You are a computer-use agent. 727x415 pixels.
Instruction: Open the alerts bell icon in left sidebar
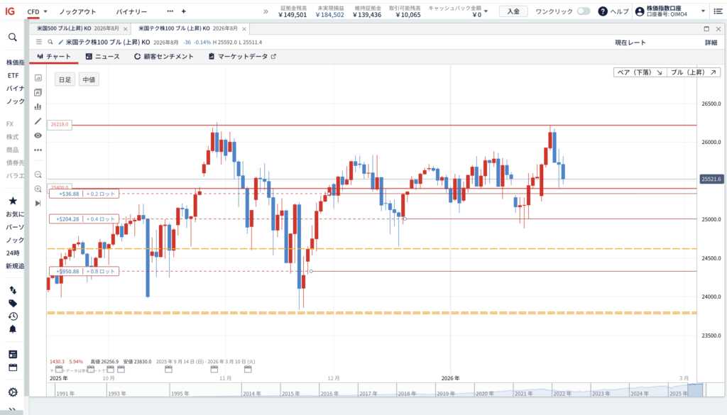[x=13, y=330]
